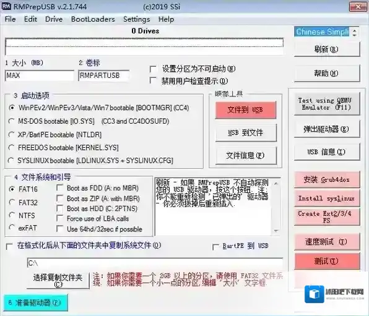The width and height of the screenshot is (369, 316).
Task: Click the cyan 6 准备驱动器(P) button
Action: (35, 302)
